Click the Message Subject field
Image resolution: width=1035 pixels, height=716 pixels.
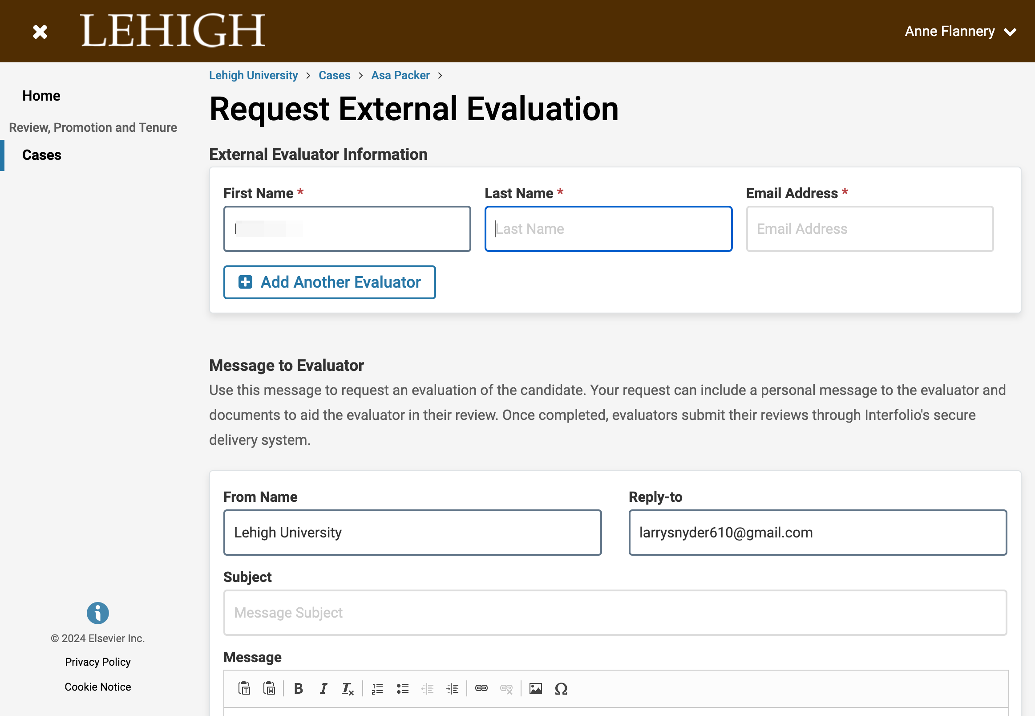pos(615,613)
